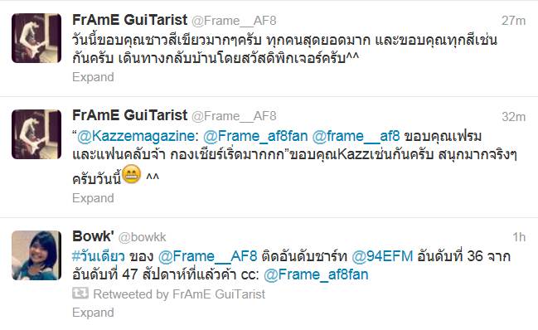
Task: Expand Bowk's retweeted tweet
Action: [x=93, y=313]
